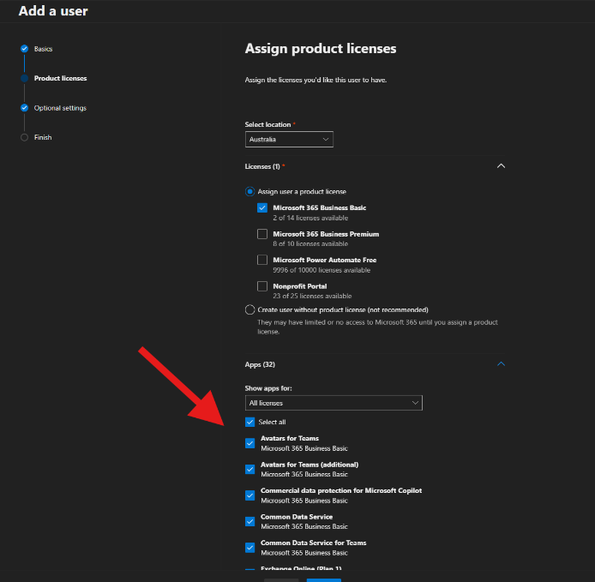This screenshot has width=595, height=582.
Task: Uncheck Microsoft 365 Business Basic license
Action: [262, 207]
